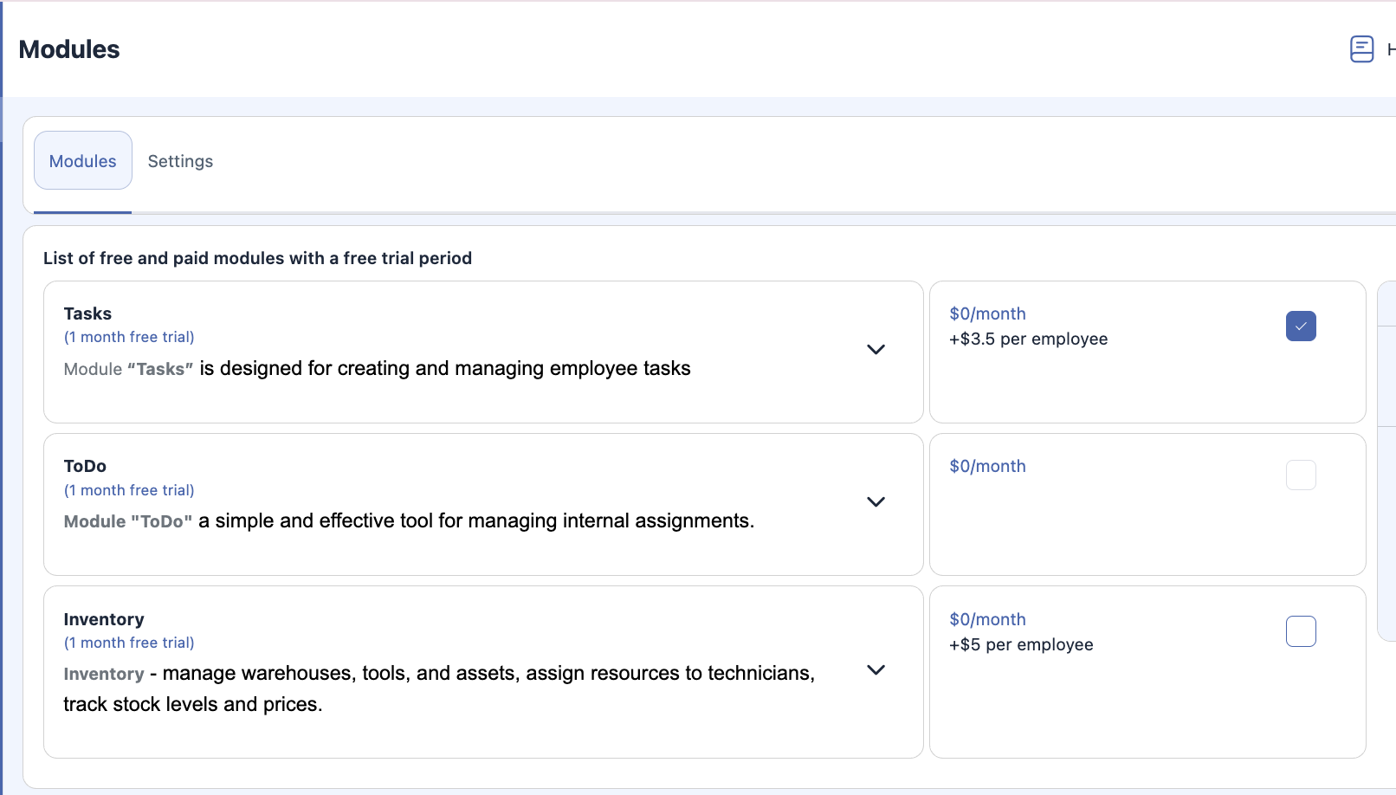Click the free trial label under ToDo
The image size is (1396, 795).
pos(129,490)
